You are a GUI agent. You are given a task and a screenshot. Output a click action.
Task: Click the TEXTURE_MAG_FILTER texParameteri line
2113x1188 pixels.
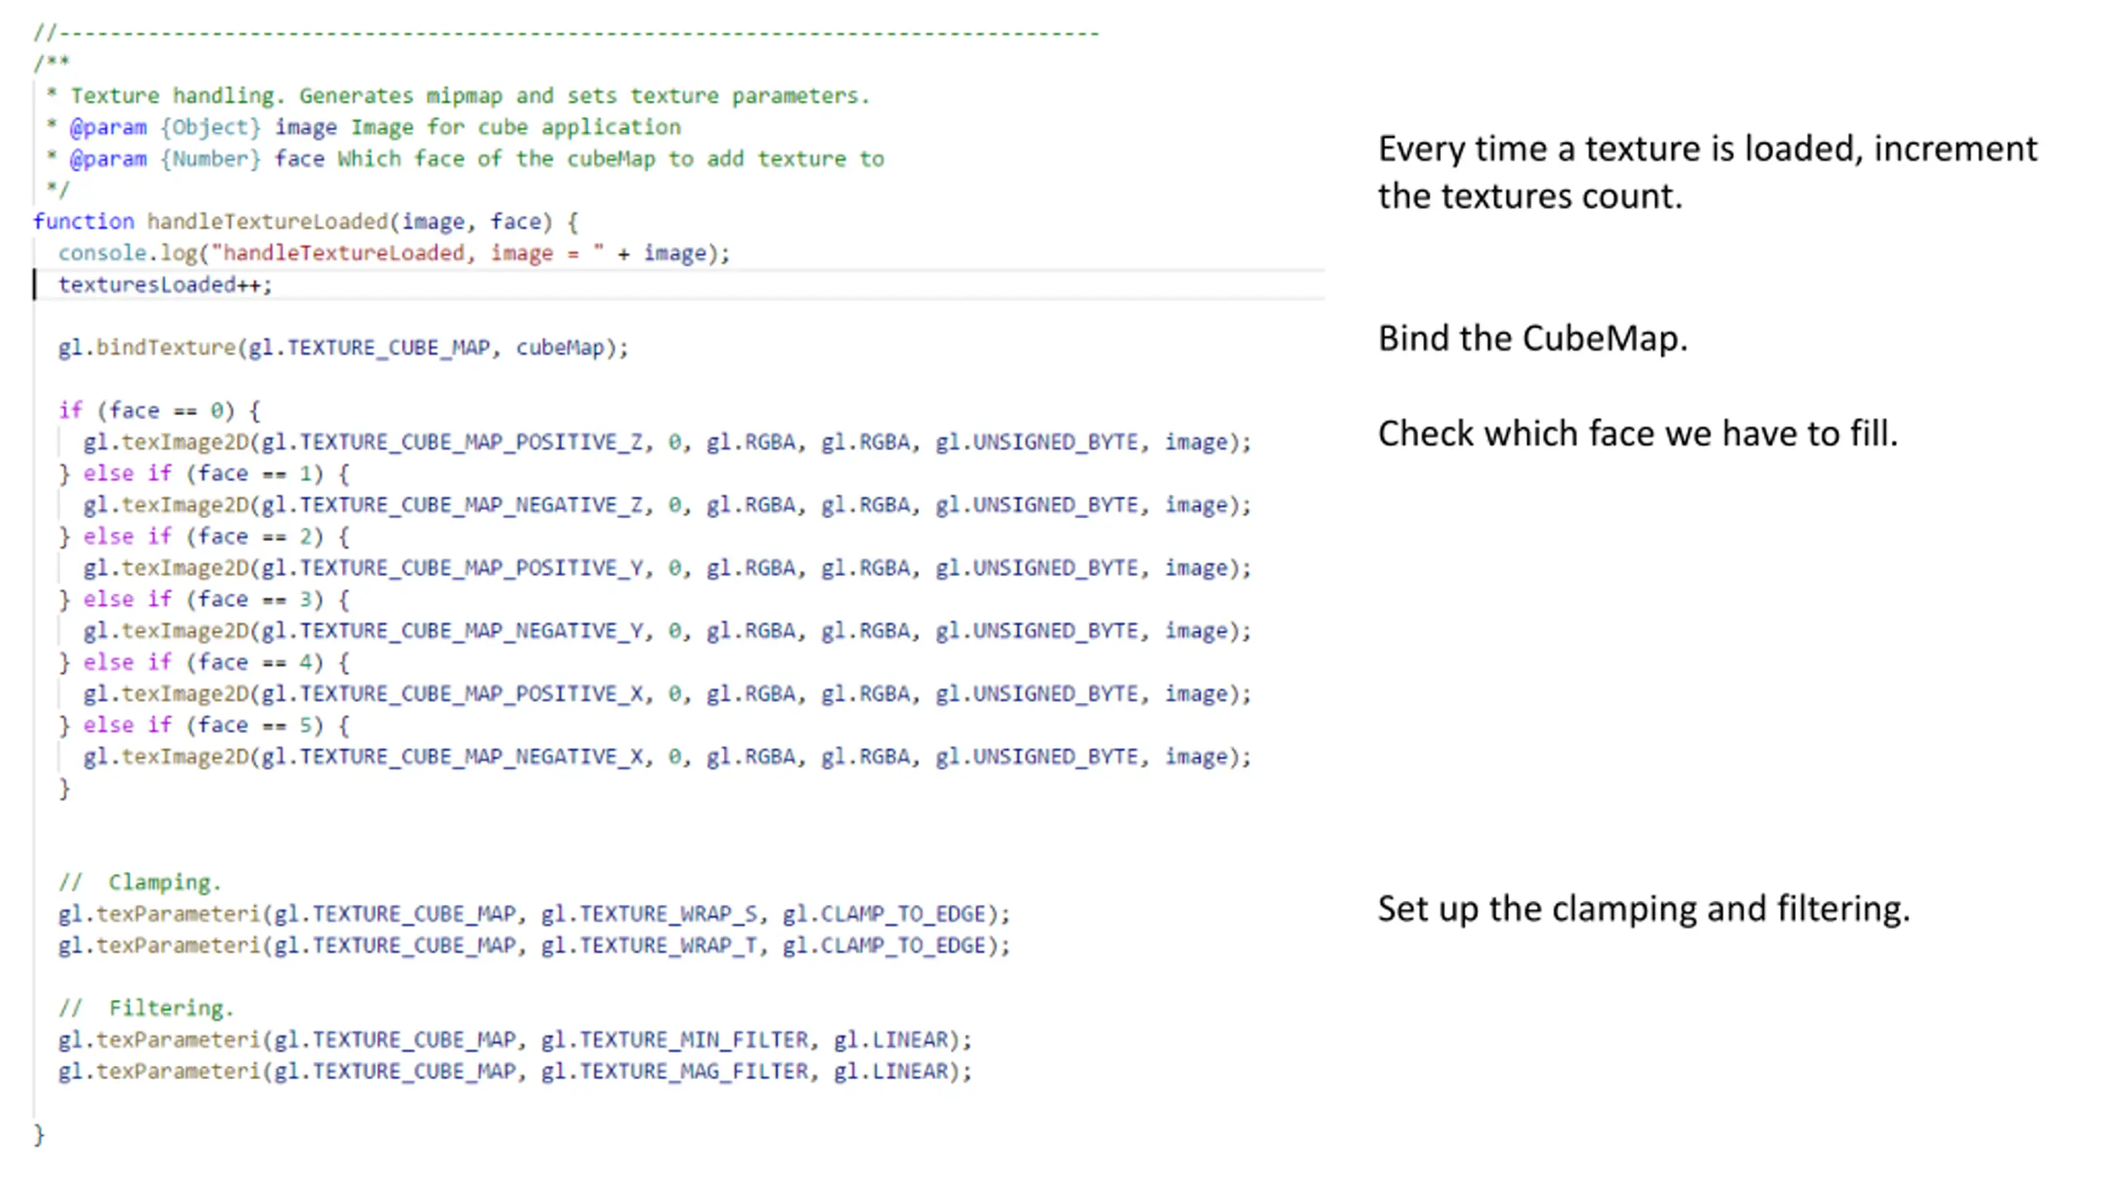515,1071
